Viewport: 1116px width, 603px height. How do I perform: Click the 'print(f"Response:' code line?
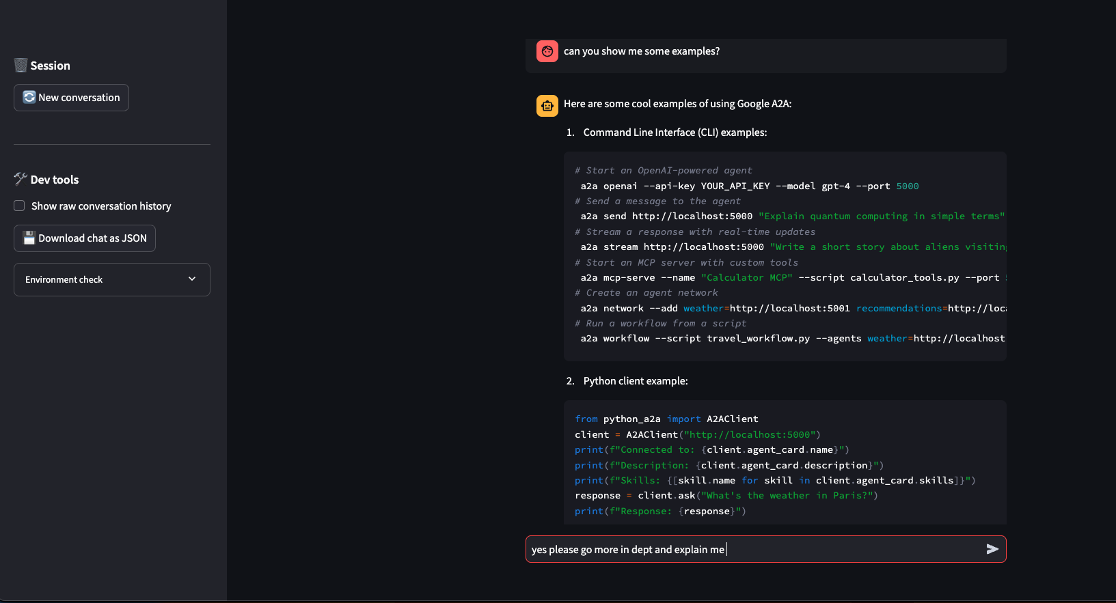tap(660, 511)
